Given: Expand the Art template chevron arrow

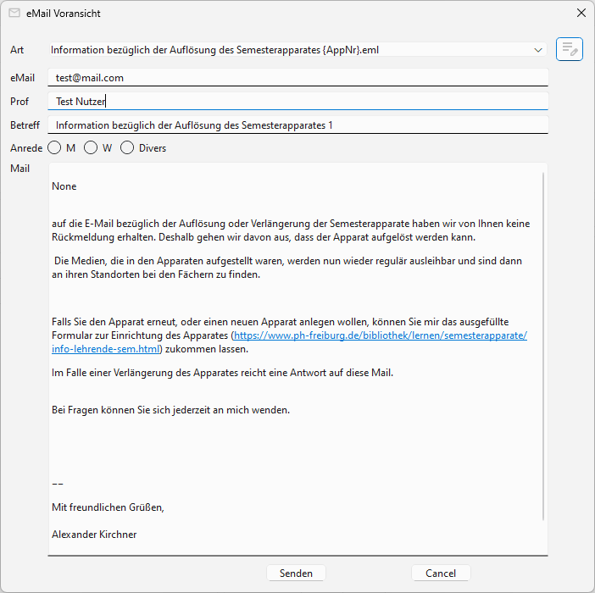Looking at the screenshot, I should coord(538,51).
